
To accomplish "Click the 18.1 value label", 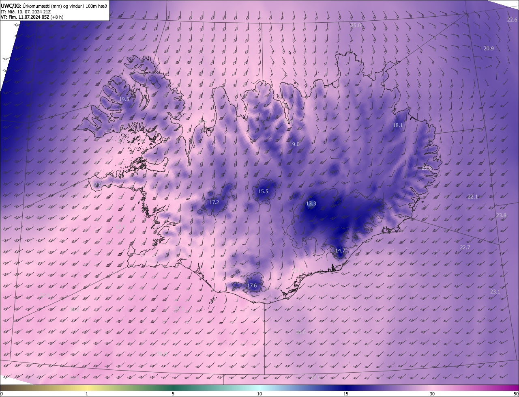I will tap(398, 125).
